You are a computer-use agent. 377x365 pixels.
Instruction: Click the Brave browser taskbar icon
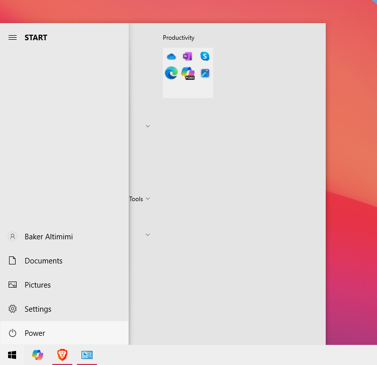62,354
